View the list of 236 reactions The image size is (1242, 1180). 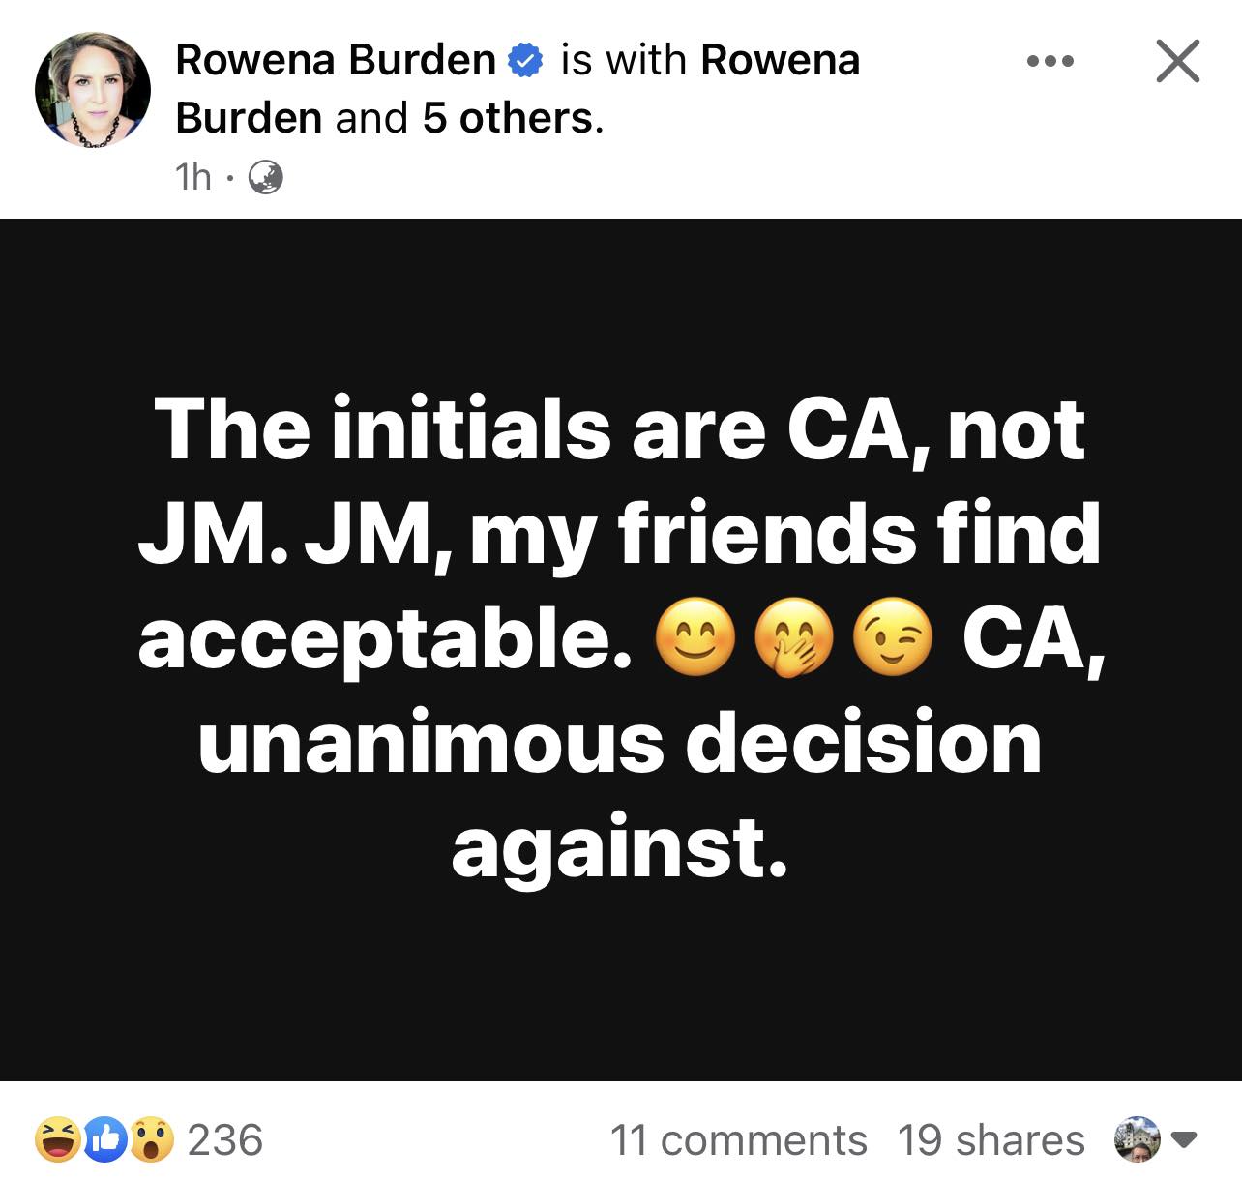pos(224,1139)
